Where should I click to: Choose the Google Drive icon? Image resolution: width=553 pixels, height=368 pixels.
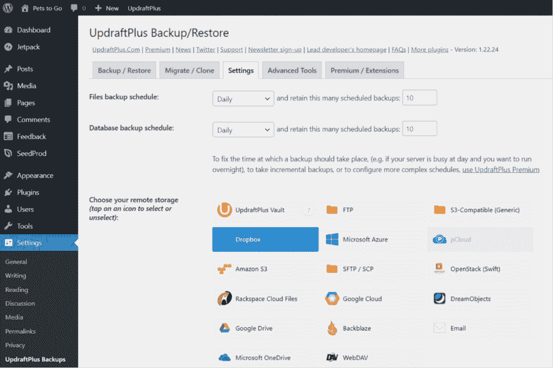click(224, 328)
